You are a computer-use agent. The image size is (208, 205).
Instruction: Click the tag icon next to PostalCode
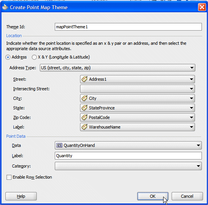click(85, 117)
